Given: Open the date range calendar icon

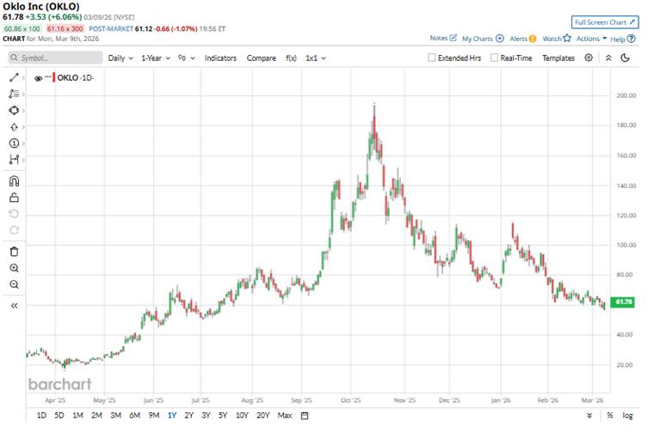Looking at the screenshot, I should click(305, 416).
